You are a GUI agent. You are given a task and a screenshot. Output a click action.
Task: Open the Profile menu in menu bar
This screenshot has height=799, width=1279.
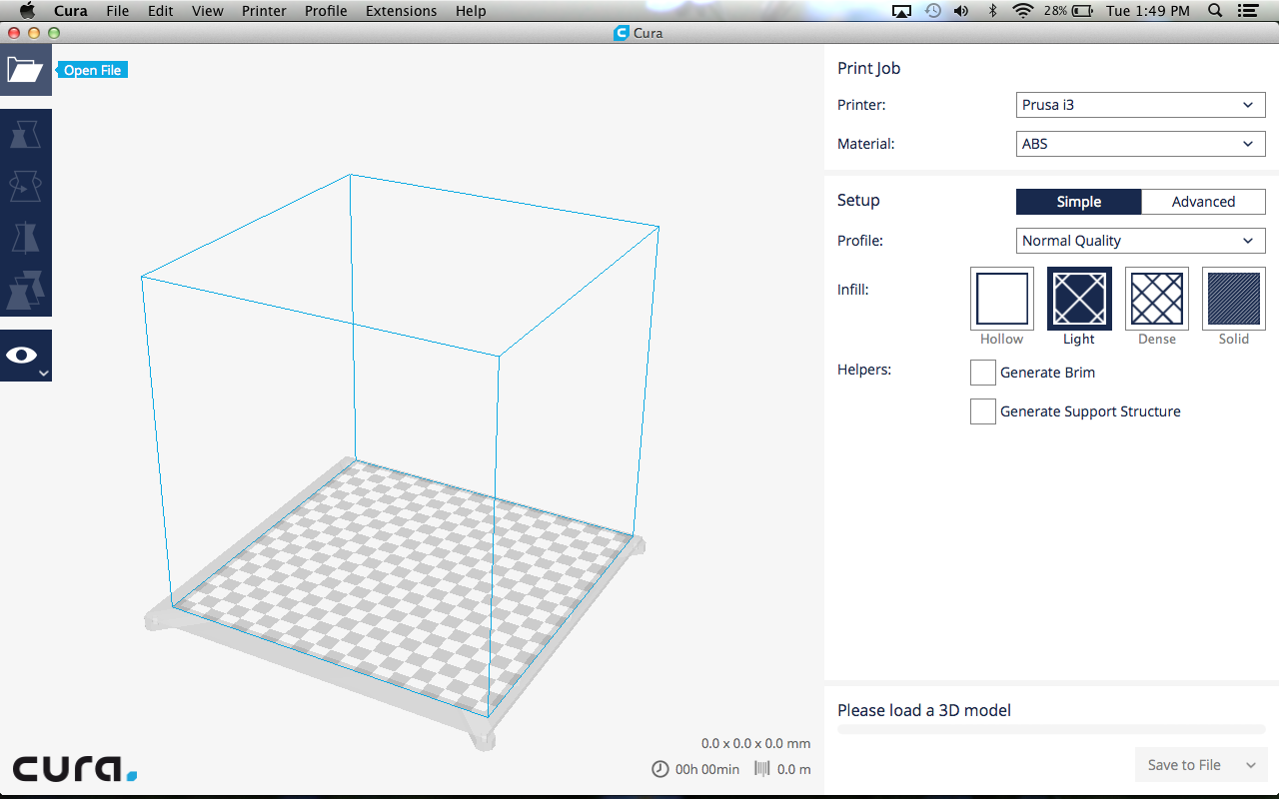point(326,11)
